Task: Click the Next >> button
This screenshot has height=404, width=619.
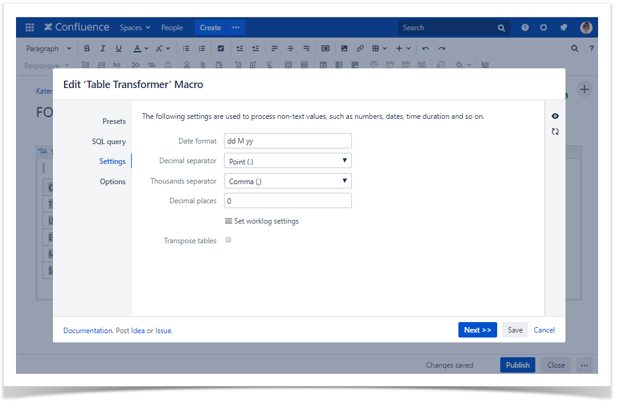Action: pos(477,330)
